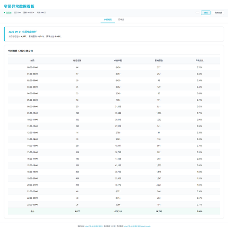Select the 11:00-12:00 time period cell
The width and height of the screenshot is (228, 230).
point(33,126)
